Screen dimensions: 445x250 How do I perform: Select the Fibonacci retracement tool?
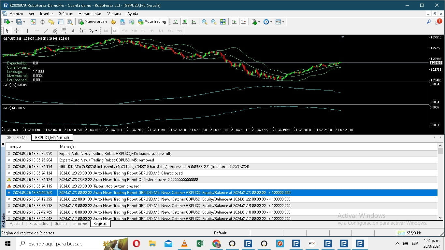click(x=64, y=31)
